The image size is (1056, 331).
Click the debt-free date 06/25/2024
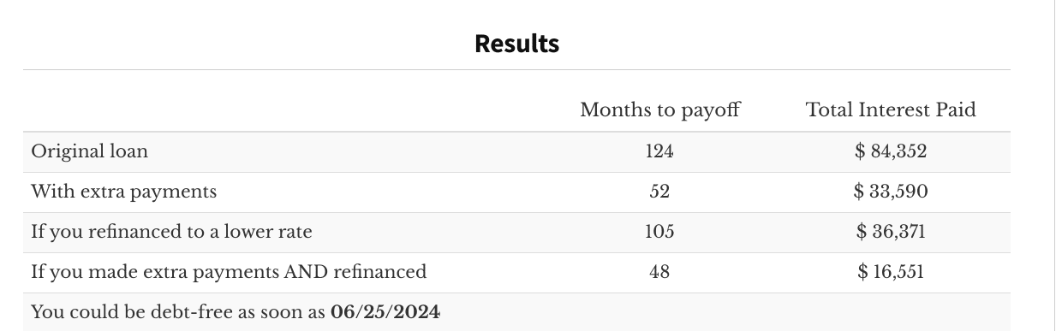click(385, 312)
